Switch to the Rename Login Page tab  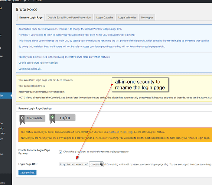tap(31, 17)
